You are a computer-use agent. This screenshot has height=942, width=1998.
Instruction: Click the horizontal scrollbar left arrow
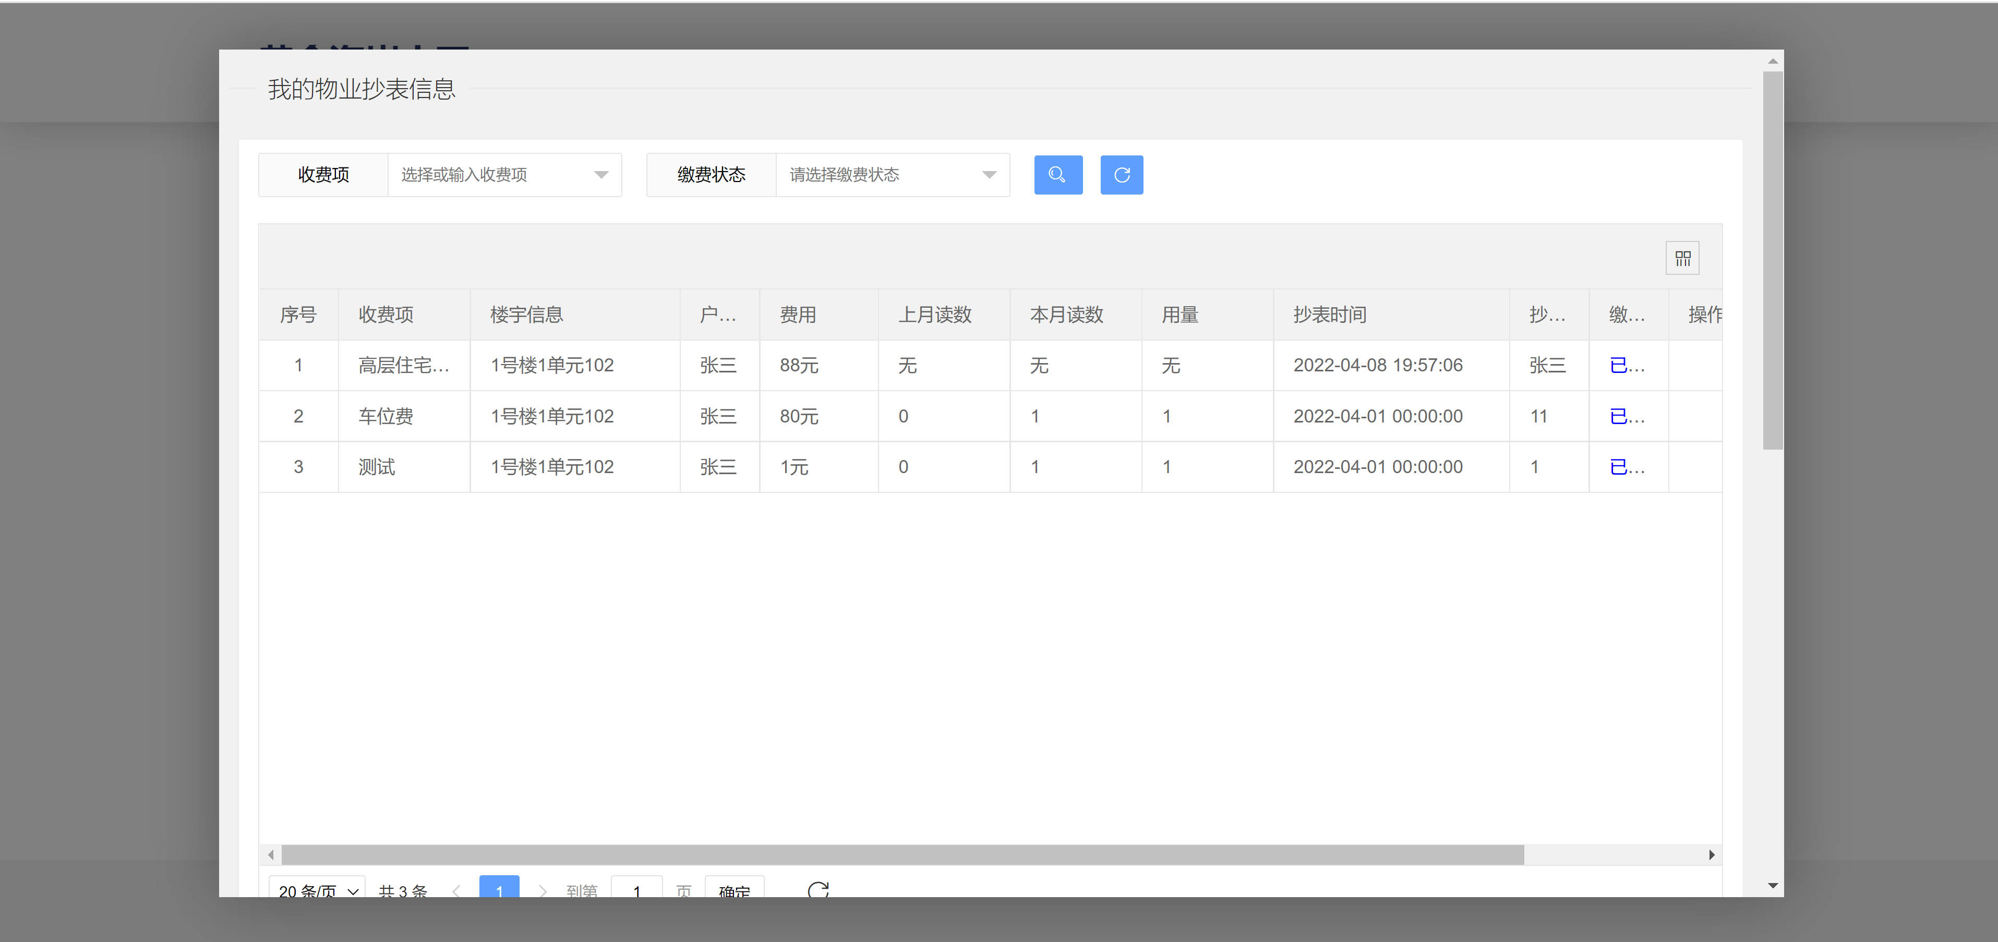pos(271,854)
